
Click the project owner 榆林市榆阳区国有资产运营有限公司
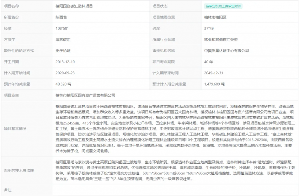(85, 95)
